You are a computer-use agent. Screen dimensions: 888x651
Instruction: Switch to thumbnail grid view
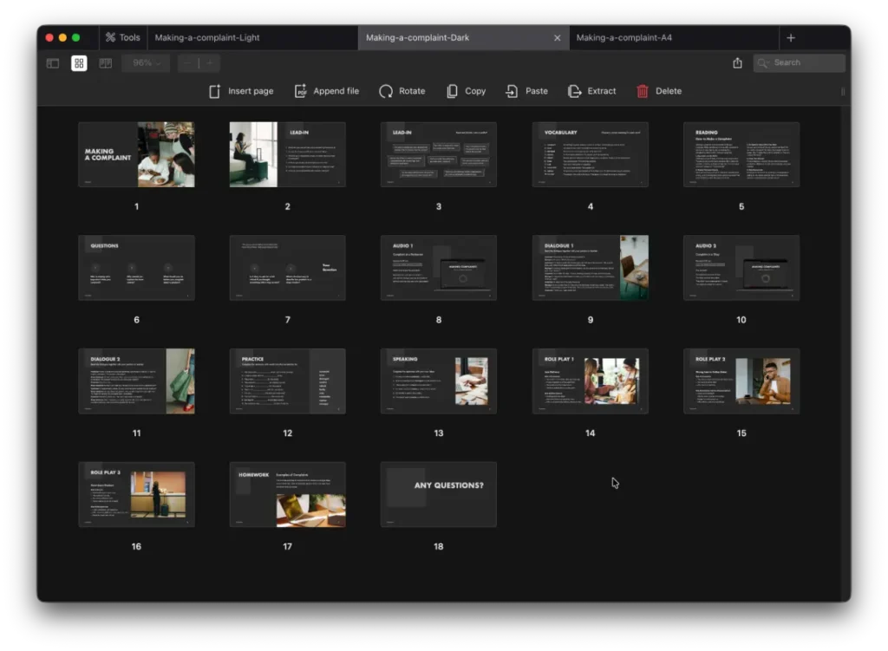click(x=78, y=62)
